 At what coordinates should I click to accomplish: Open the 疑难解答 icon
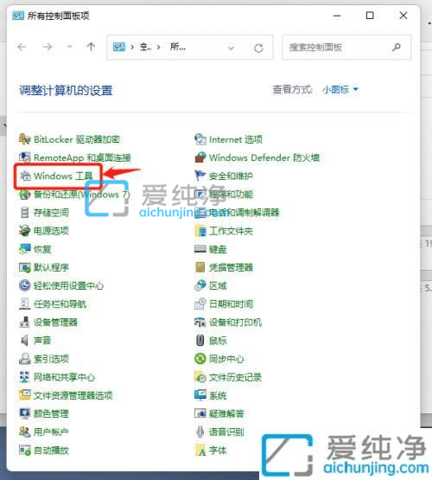(200, 413)
